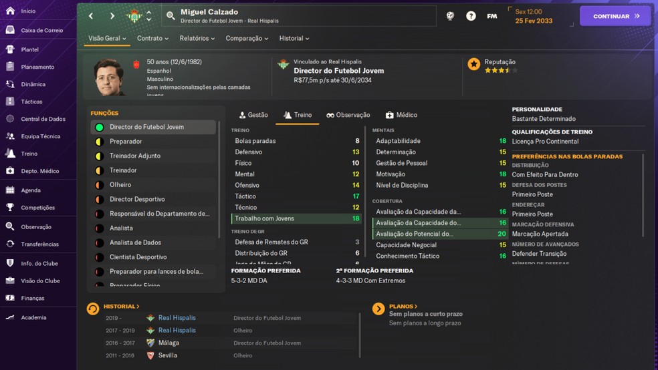Open the Início home icon in sidebar
Screen dimensions: 658x370
[x=10, y=11]
